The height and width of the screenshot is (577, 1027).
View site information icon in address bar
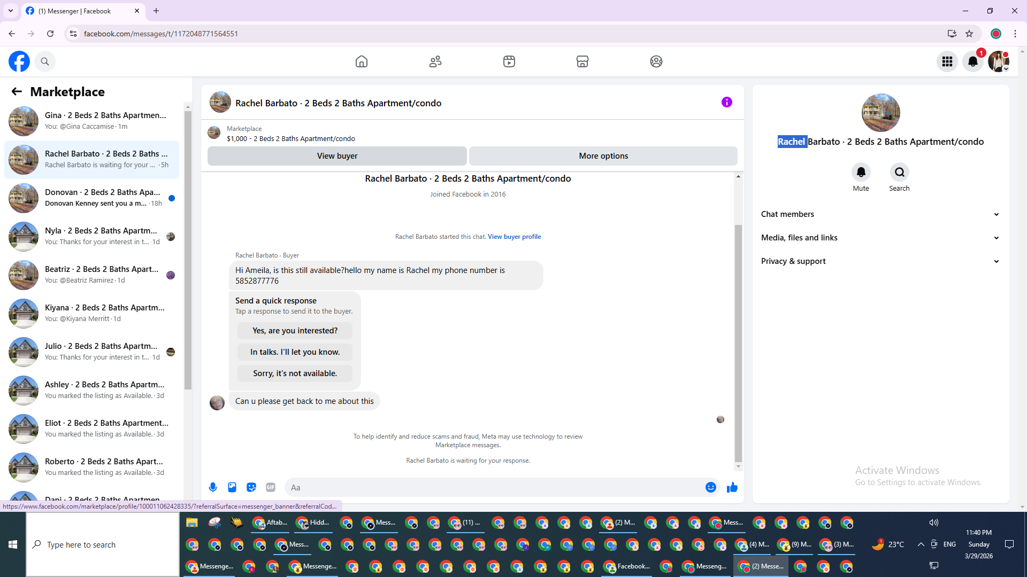tap(73, 34)
